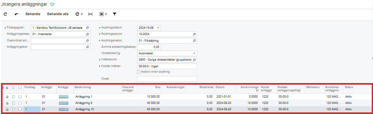Screen dimensions: 373x114
Task: Click the Behandla alla button
Action: [58, 14]
